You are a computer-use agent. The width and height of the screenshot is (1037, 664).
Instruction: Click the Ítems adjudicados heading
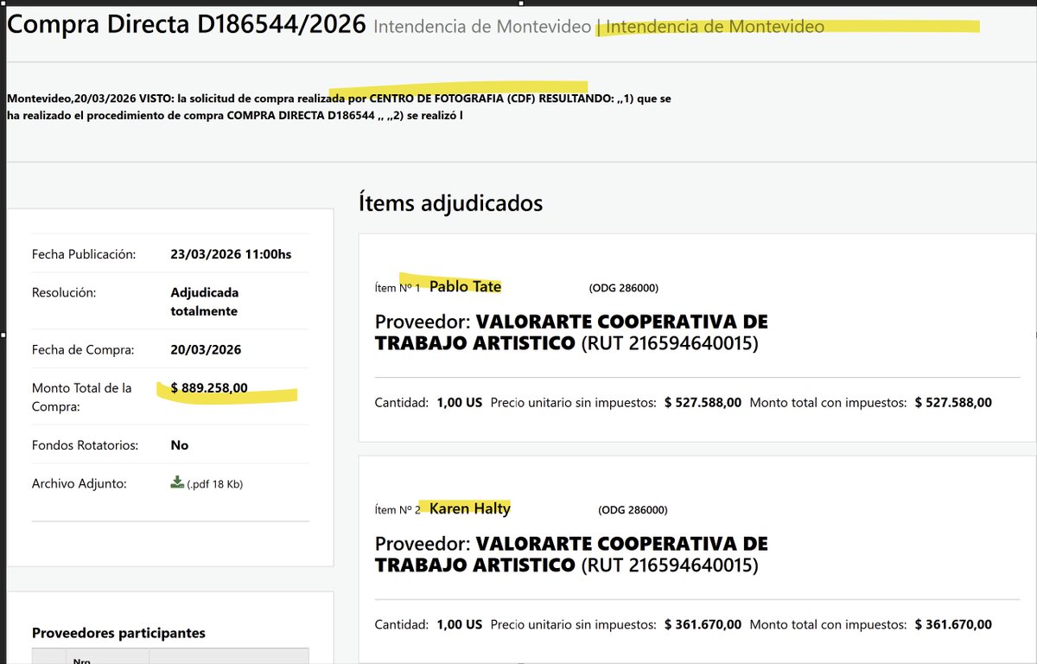[x=450, y=203]
